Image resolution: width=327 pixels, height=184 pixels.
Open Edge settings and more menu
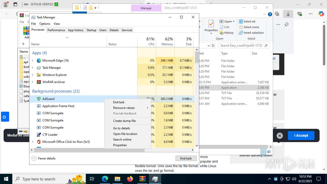(310, 14)
